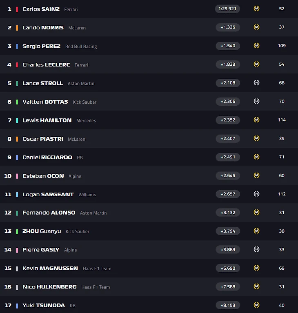Click Oscar Piastri's driver name
This screenshot has height=313, width=298.
tap(43, 139)
